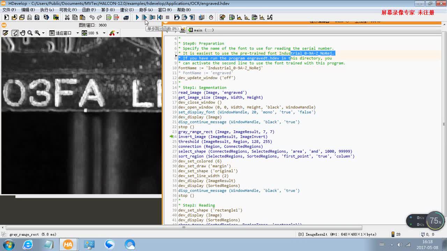Open Find with the binoculars icon
This screenshot has width=447, height=251.
coord(126,17)
